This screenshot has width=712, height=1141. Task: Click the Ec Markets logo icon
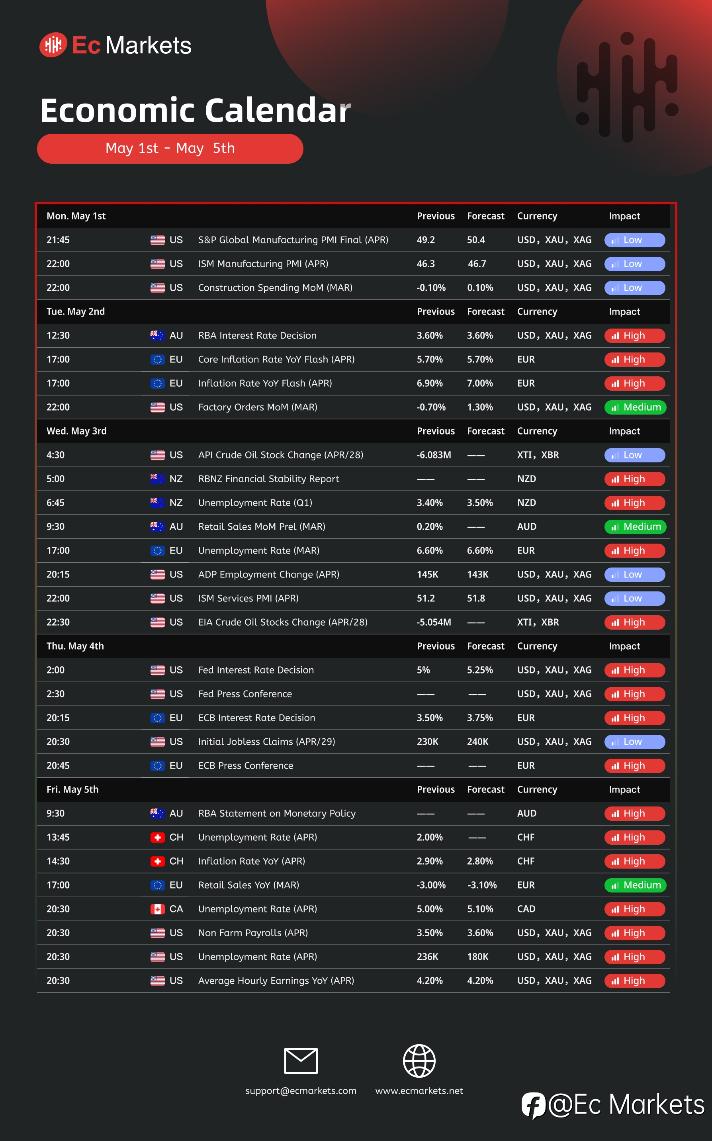point(53,45)
